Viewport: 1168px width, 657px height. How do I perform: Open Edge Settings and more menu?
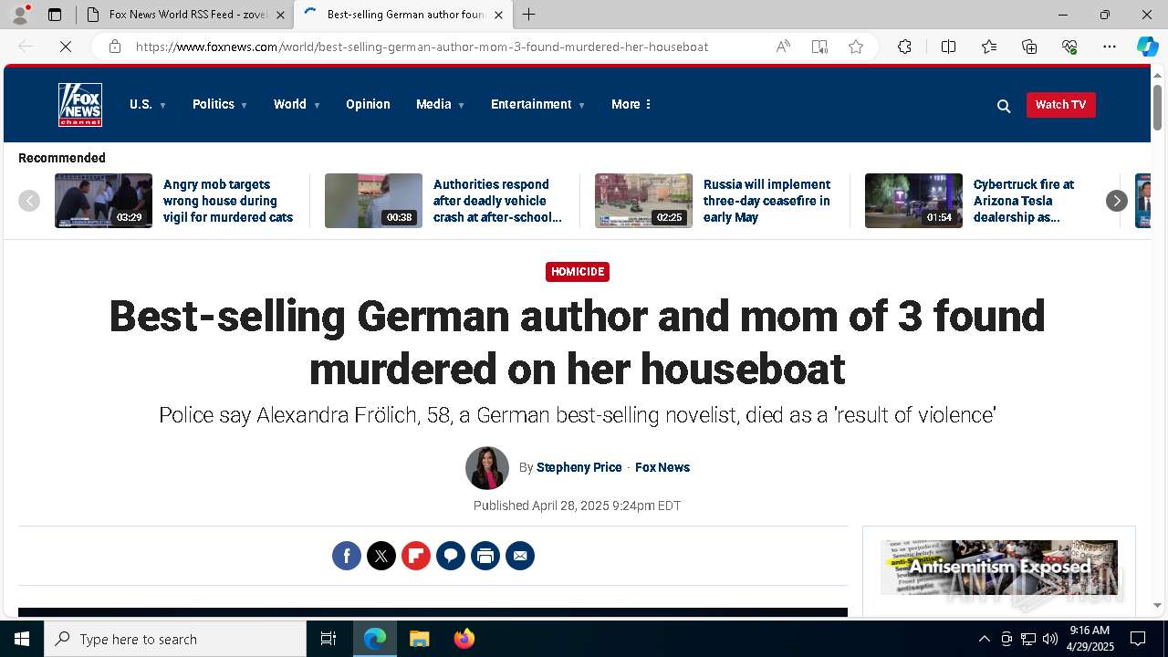point(1110,47)
